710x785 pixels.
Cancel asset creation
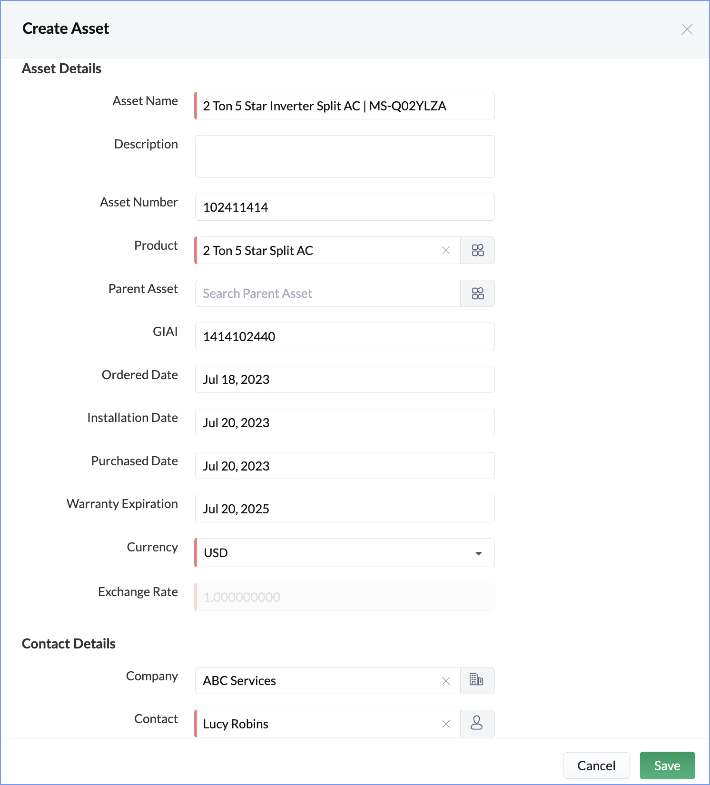click(596, 765)
